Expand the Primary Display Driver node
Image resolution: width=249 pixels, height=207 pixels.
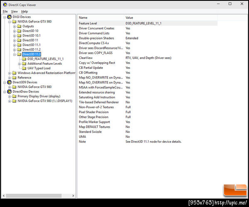point(10,96)
